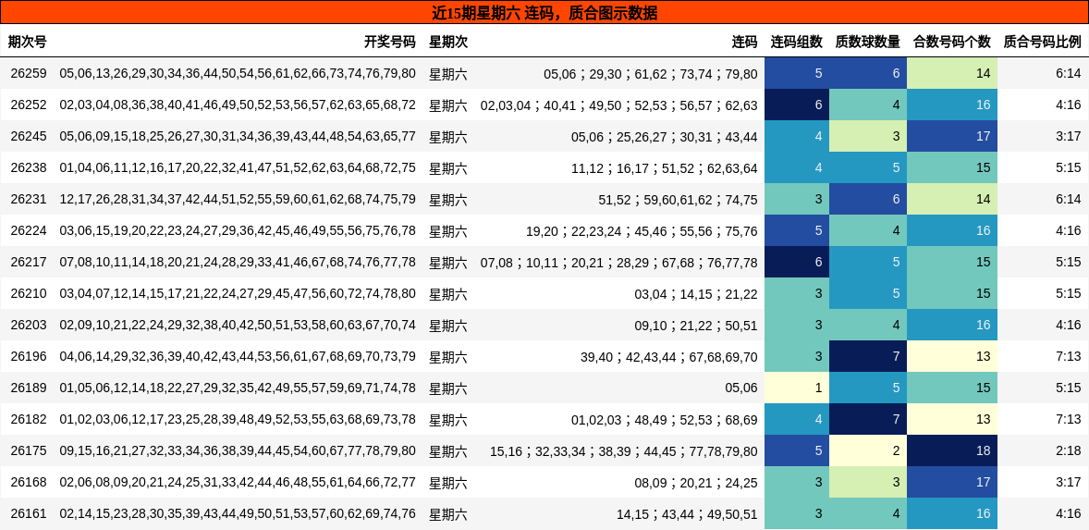Screen dimensions: 1089x530
Task: Click 合数号码个数 cell 16 in row 26203
Action: tap(952, 325)
